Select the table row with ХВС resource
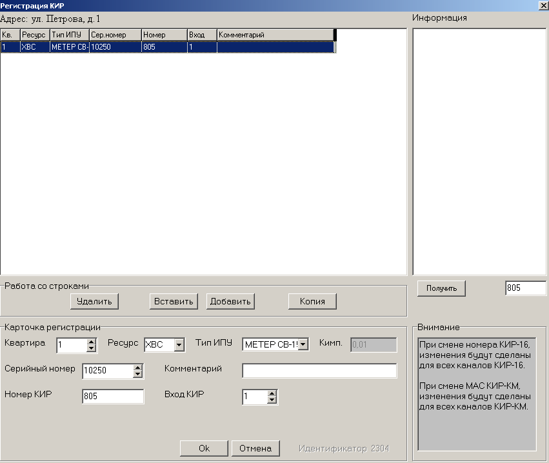The height and width of the screenshot is (463, 549). pyautogui.click(x=166, y=47)
